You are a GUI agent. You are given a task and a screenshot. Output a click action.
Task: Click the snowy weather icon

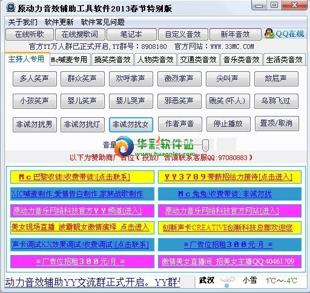(227, 282)
